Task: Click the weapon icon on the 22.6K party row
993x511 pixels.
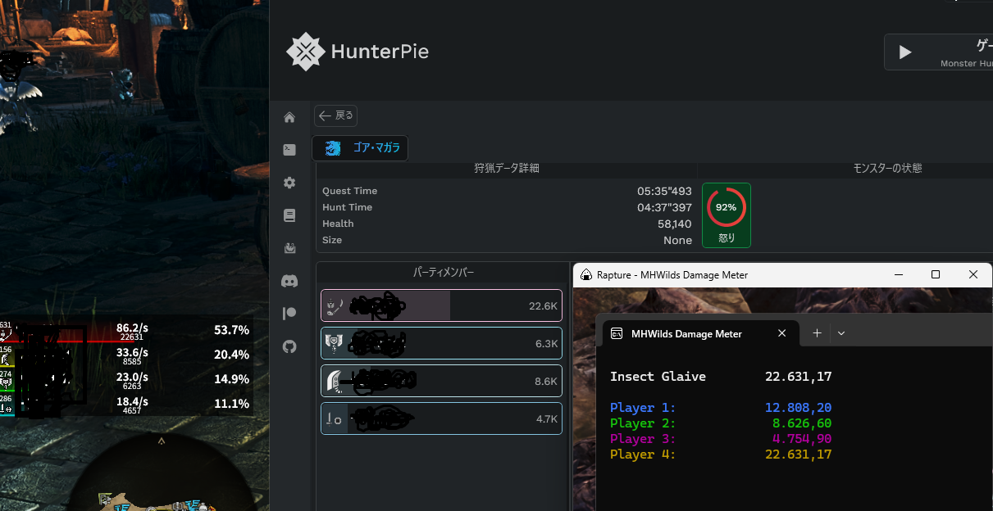Action: pyautogui.click(x=335, y=306)
